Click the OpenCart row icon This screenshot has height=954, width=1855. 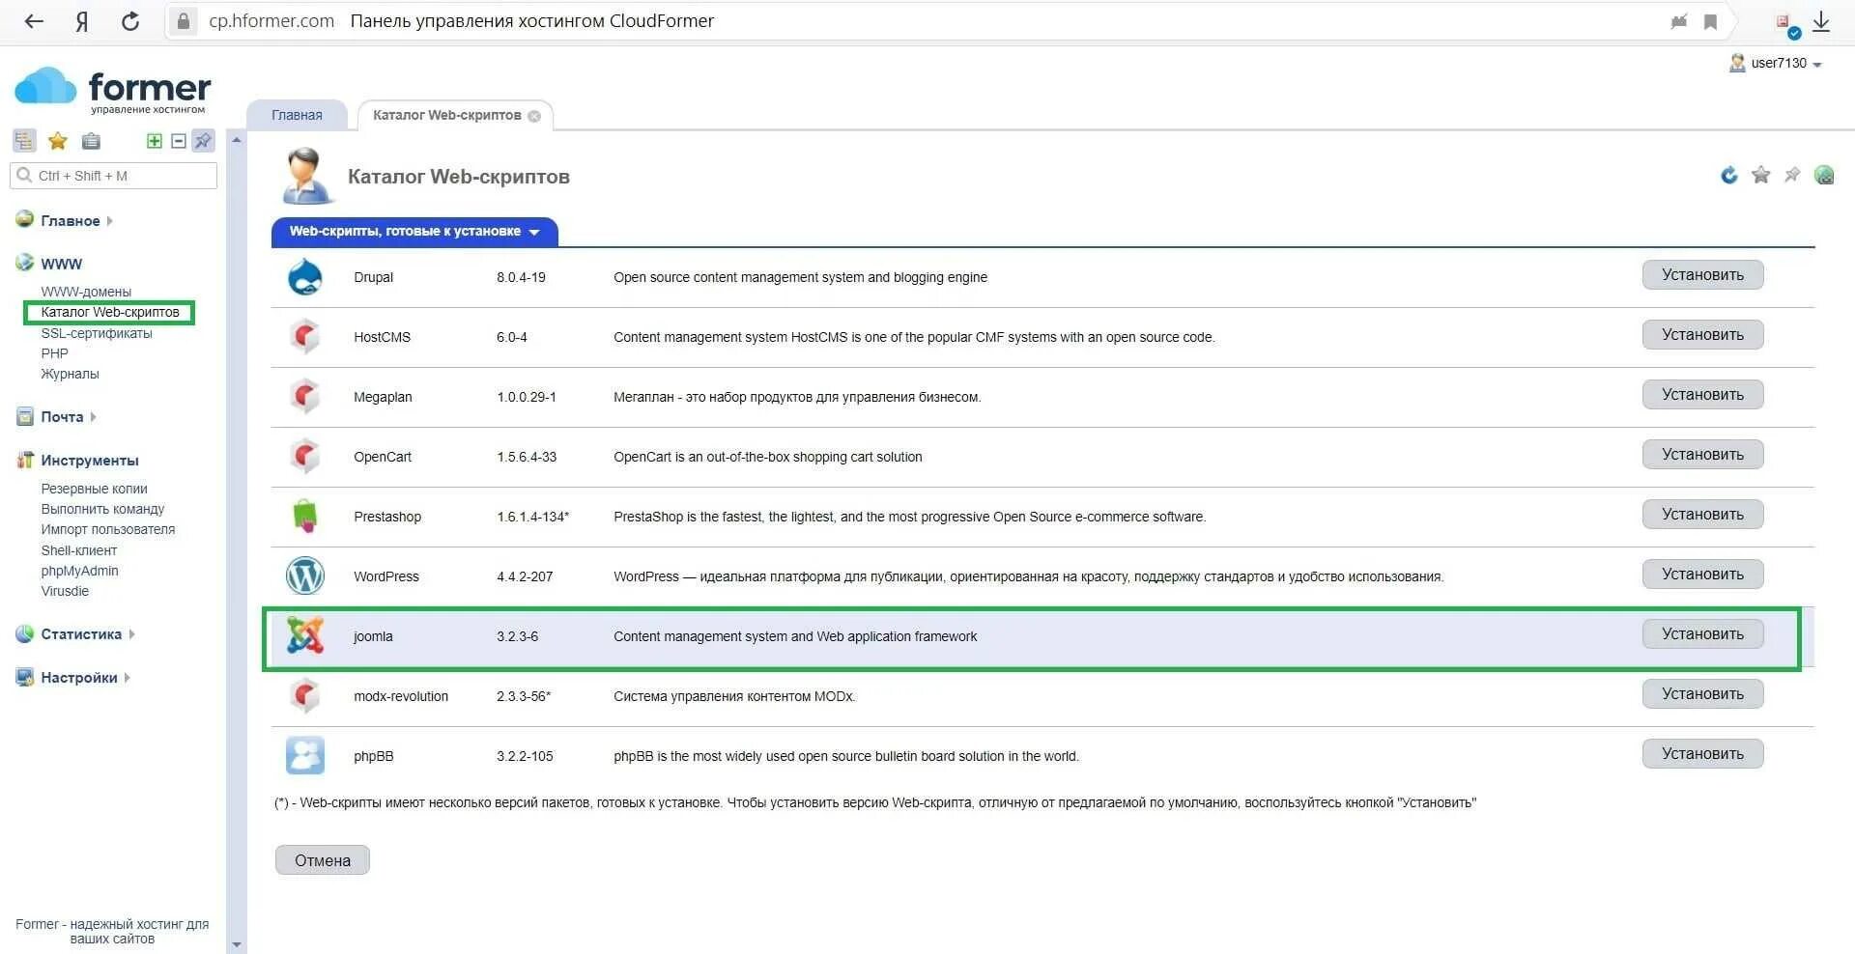coord(305,457)
